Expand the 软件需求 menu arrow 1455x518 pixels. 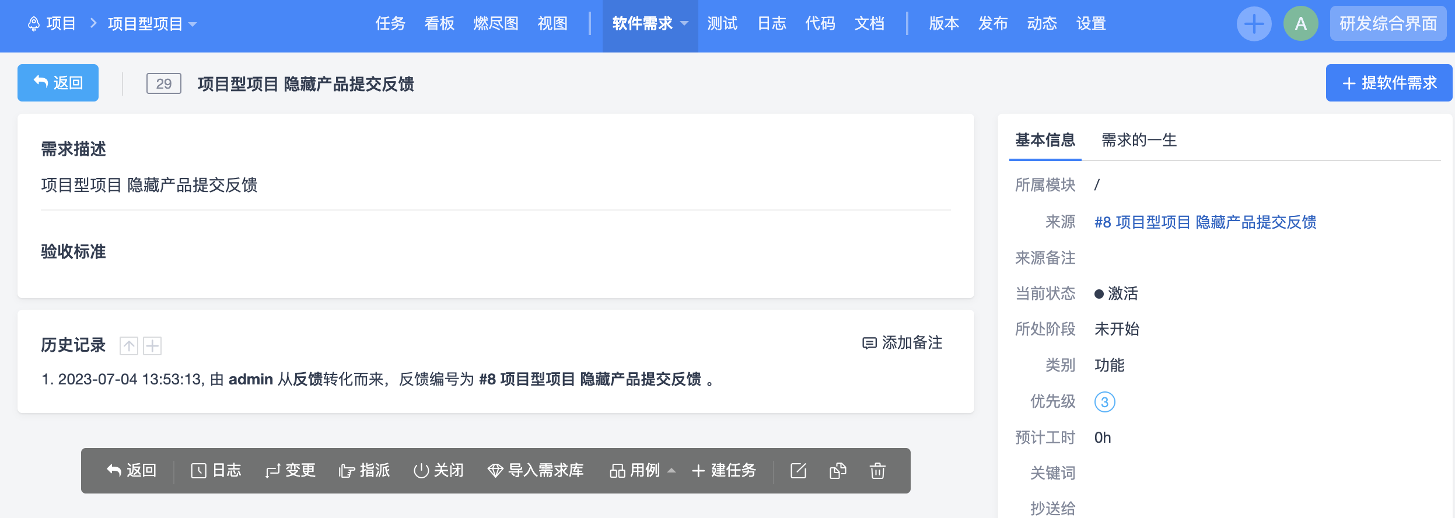pyautogui.click(x=685, y=24)
